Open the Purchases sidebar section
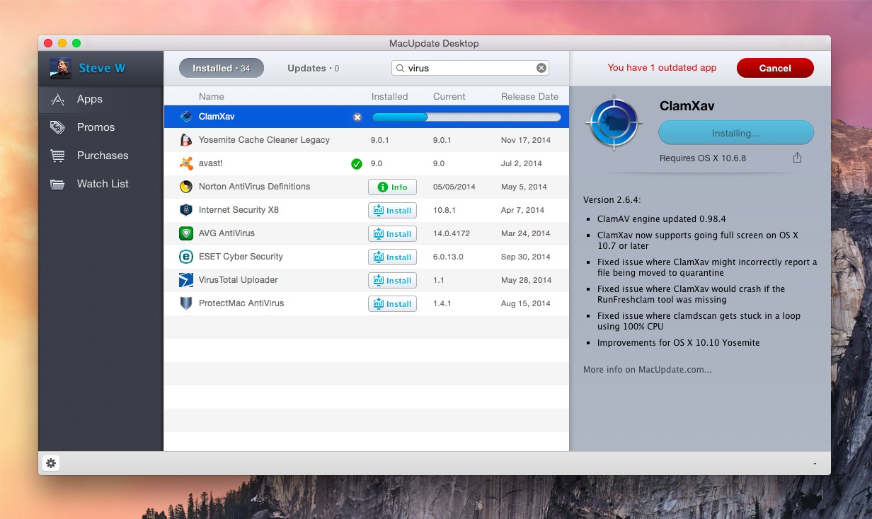This screenshot has width=872, height=519. click(x=101, y=156)
